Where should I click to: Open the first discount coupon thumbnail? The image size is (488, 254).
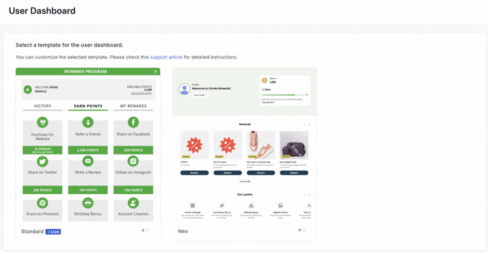click(194, 145)
